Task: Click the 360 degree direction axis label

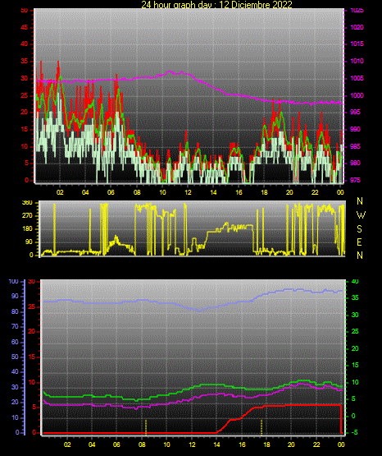Action: point(27,203)
